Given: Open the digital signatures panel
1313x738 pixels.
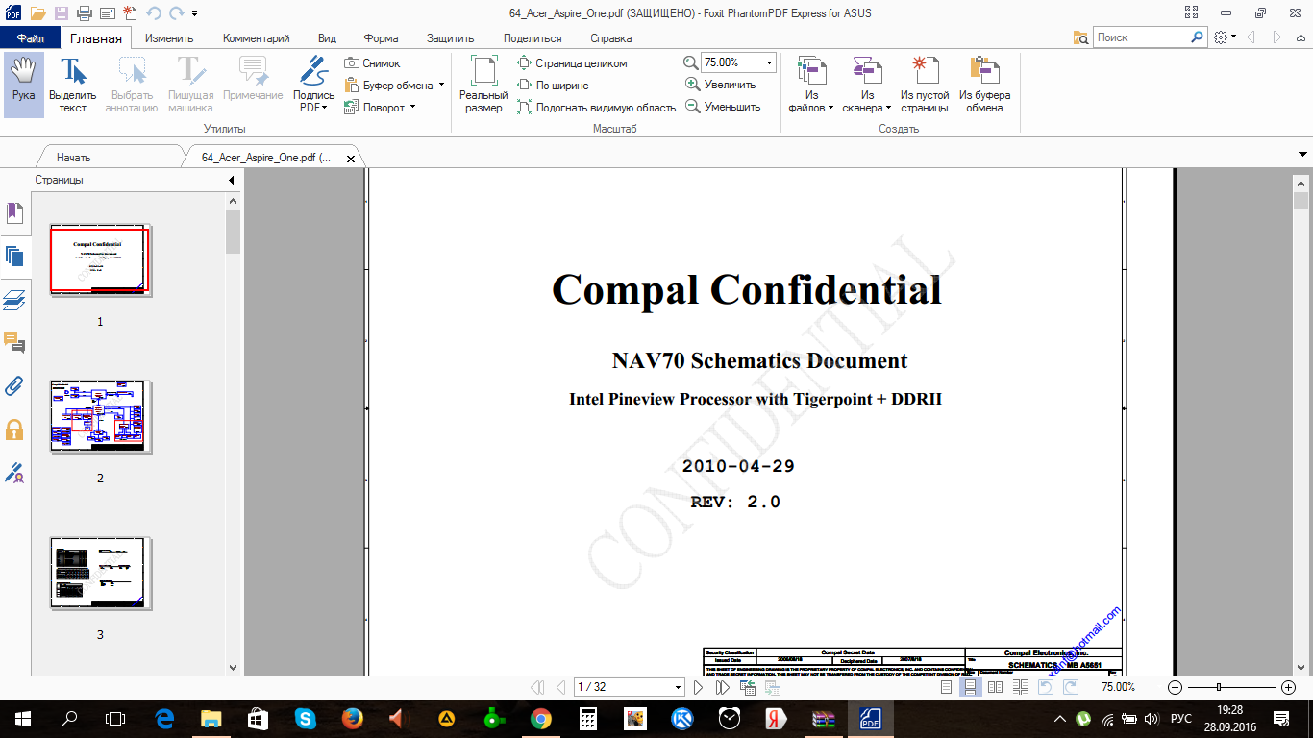Looking at the screenshot, I should click(x=14, y=472).
